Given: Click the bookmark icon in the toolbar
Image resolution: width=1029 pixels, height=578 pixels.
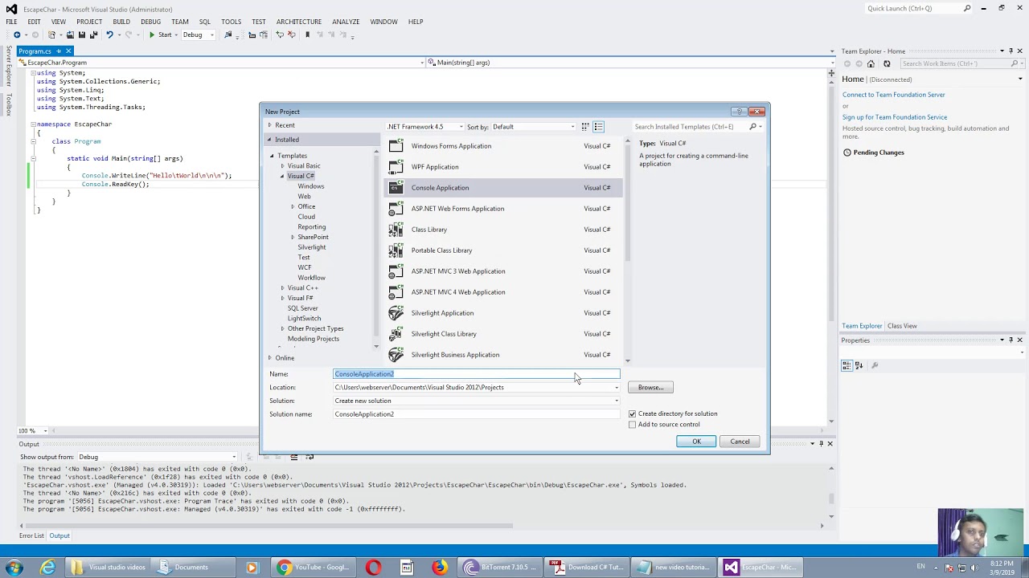Looking at the screenshot, I should (307, 35).
